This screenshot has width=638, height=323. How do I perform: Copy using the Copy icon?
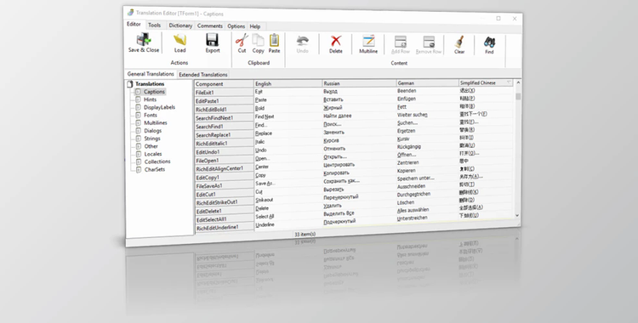coord(258,41)
